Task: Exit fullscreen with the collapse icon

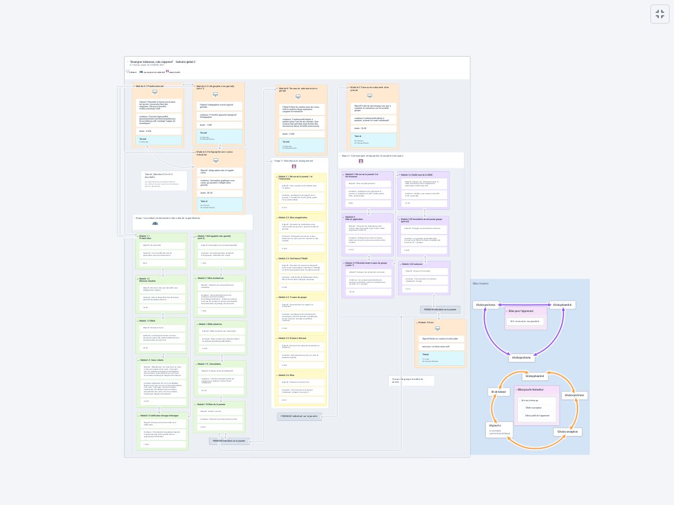Action: point(660,15)
